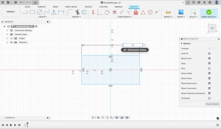Enable the Slice checkbox
The width and height of the screenshot is (221, 129).
pos(209,69)
